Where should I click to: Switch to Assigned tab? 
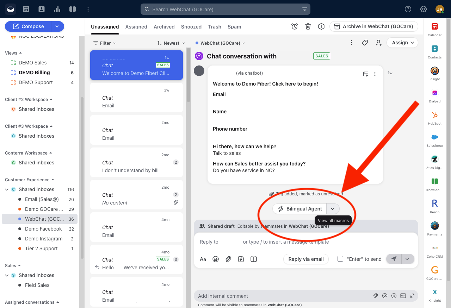pyautogui.click(x=136, y=27)
